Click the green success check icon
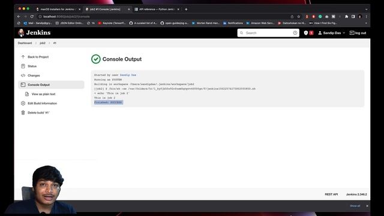 pyautogui.click(x=96, y=59)
